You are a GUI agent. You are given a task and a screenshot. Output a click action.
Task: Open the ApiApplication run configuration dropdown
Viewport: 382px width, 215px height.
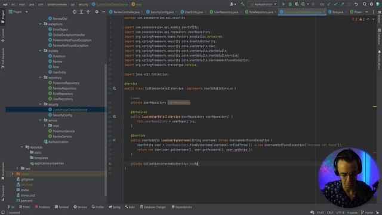263,4
